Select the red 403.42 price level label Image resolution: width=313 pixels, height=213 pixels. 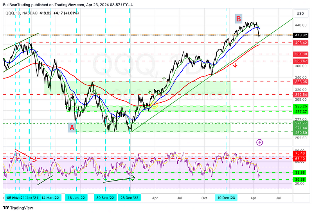coord(301,43)
